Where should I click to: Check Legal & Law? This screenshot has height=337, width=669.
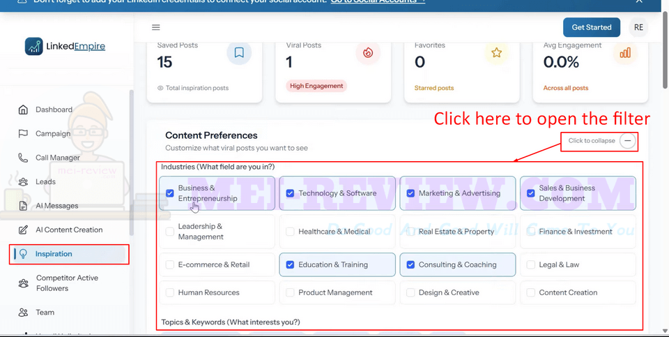pyautogui.click(x=531, y=265)
